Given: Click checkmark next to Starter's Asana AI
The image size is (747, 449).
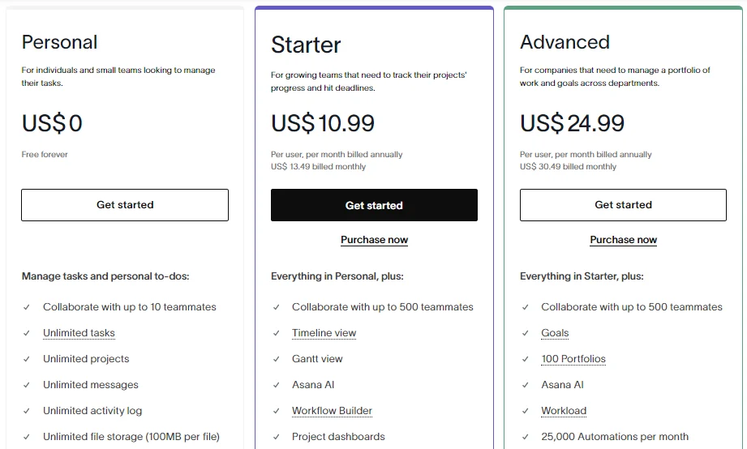Looking at the screenshot, I should pos(276,385).
